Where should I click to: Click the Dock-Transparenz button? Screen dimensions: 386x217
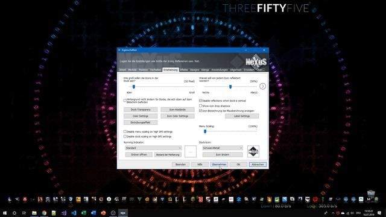coord(141,110)
